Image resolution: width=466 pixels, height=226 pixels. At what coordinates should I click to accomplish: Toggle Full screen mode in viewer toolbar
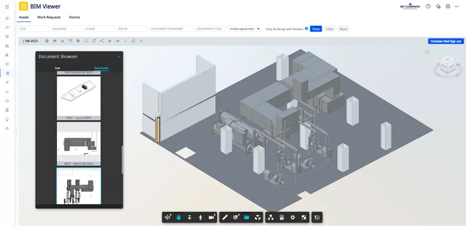[304, 217]
